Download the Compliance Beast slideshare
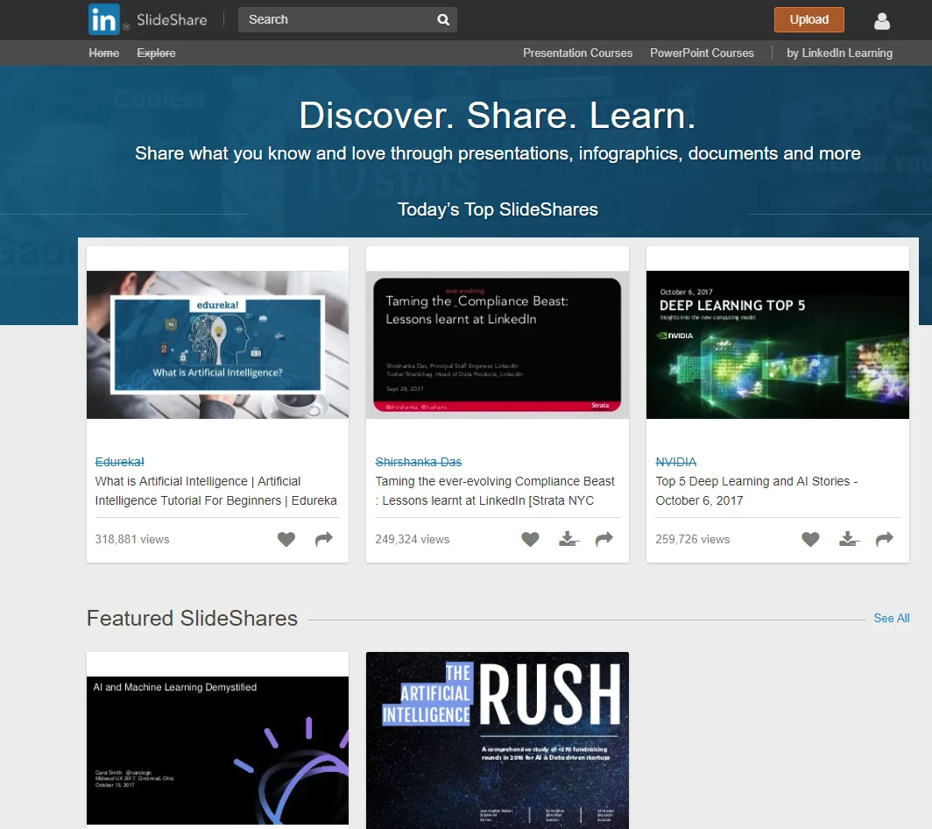The width and height of the screenshot is (932, 829). [x=568, y=539]
